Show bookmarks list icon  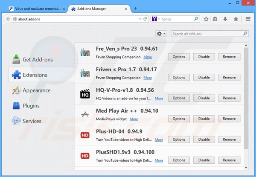point(215,19)
